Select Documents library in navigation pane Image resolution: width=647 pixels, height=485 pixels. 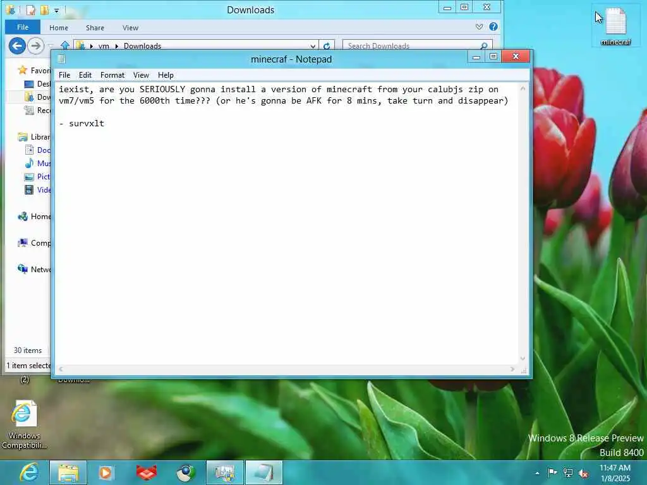coord(37,150)
